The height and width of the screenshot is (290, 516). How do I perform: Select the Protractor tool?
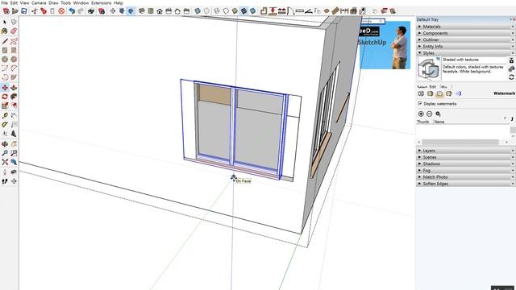[x=5, y=125]
